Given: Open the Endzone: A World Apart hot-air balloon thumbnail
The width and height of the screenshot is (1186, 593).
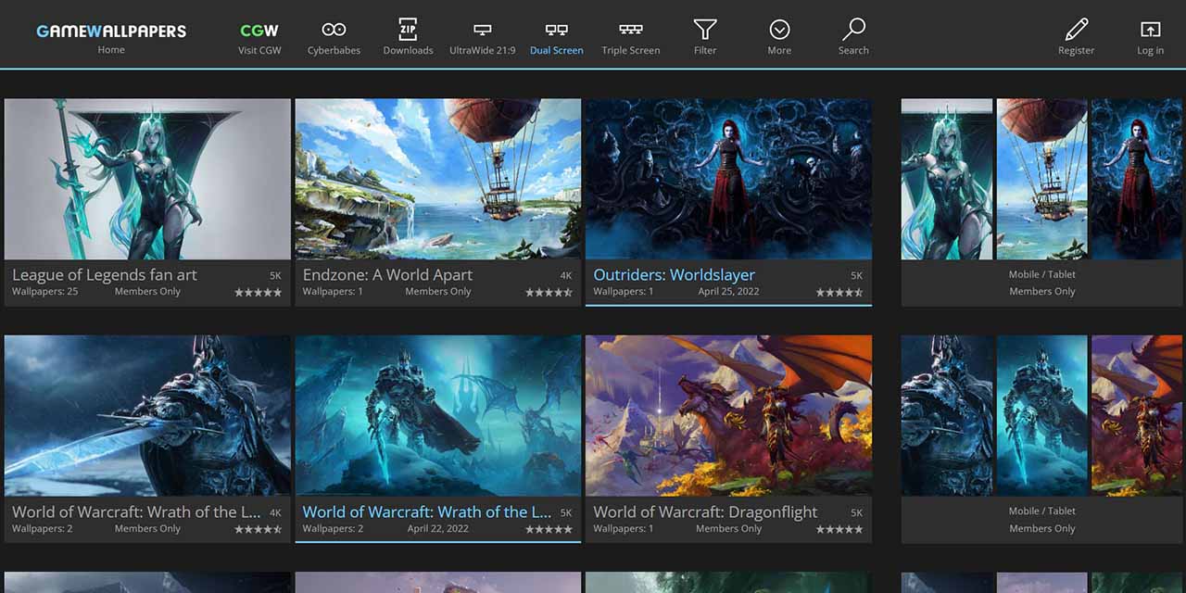Looking at the screenshot, I should 437,179.
